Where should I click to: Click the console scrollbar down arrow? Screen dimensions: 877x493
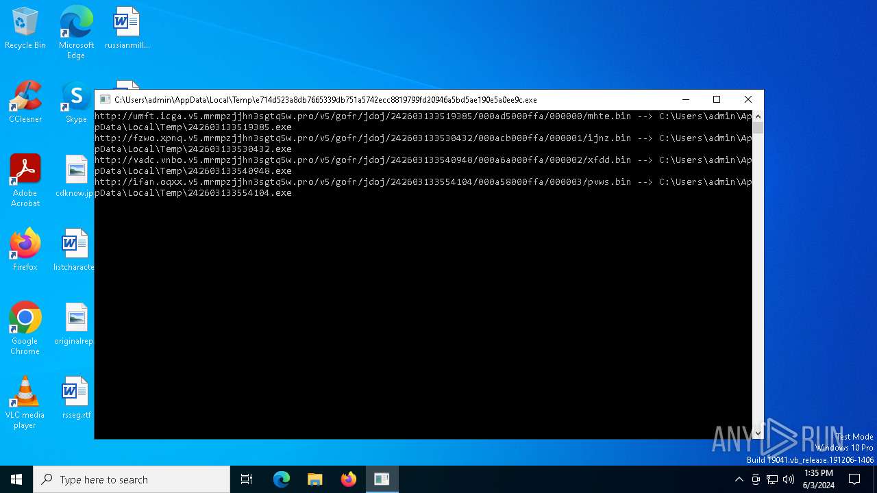click(x=758, y=433)
